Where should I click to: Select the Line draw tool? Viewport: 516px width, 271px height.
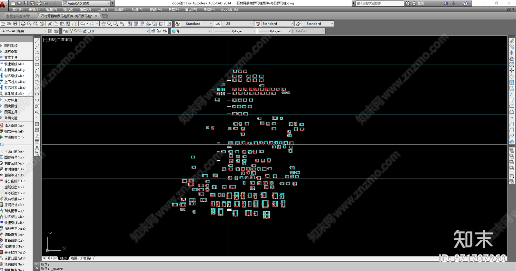pyautogui.click(x=37, y=41)
